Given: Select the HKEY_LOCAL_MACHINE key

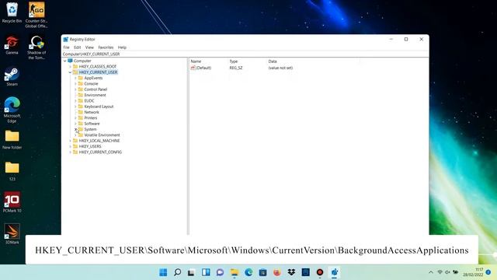Looking at the screenshot, I should pyautogui.click(x=99, y=141).
